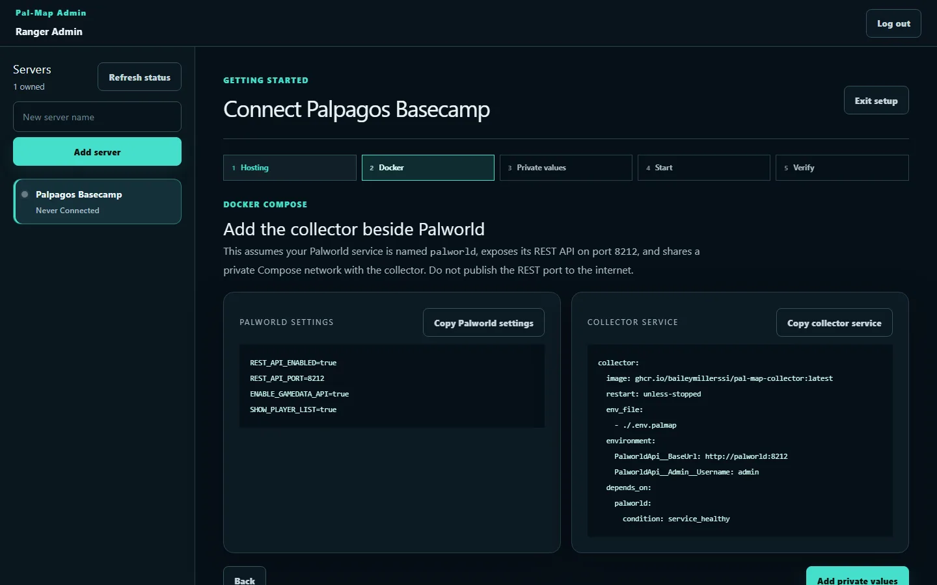Click the PalworldApi__BaseUrl line
937x585 pixels.
701,456
